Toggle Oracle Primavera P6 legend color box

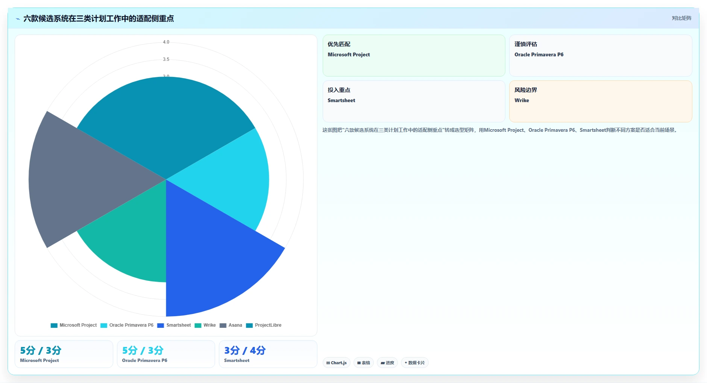104,325
